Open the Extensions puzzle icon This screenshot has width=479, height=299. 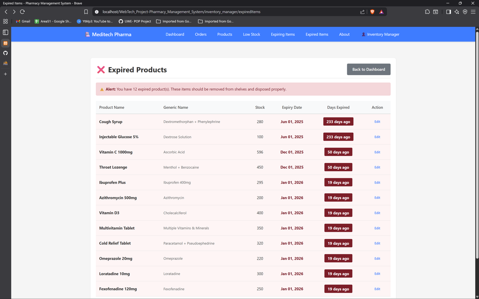tap(427, 12)
